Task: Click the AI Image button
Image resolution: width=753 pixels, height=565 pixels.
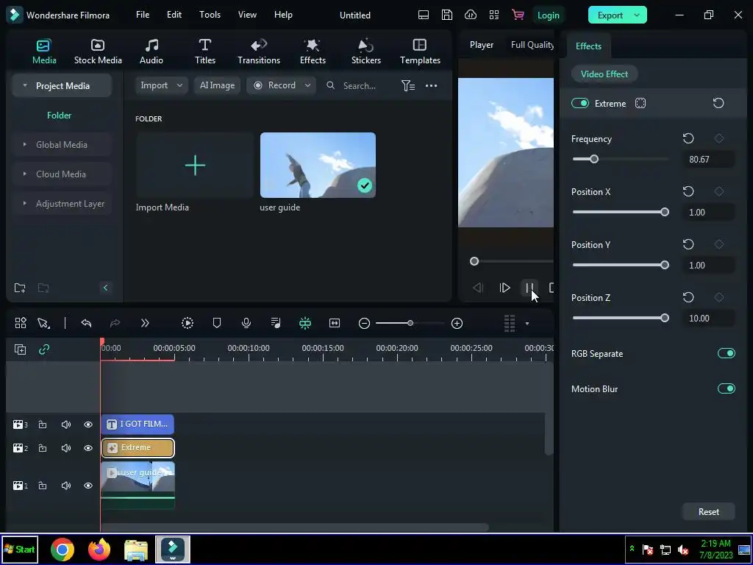Action: click(217, 85)
